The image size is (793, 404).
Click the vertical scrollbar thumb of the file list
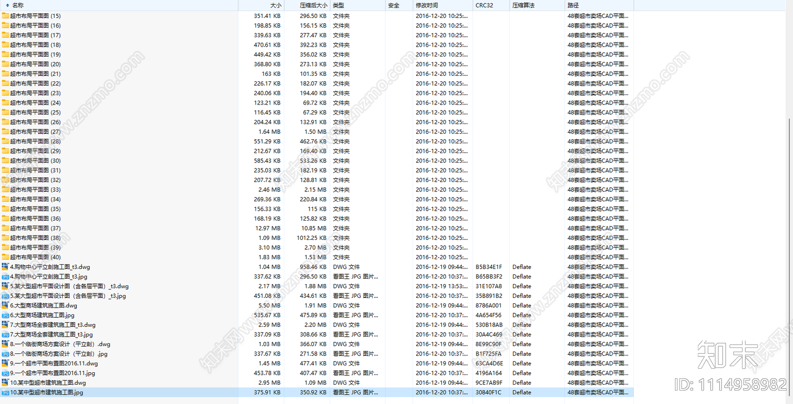click(x=789, y=258)
